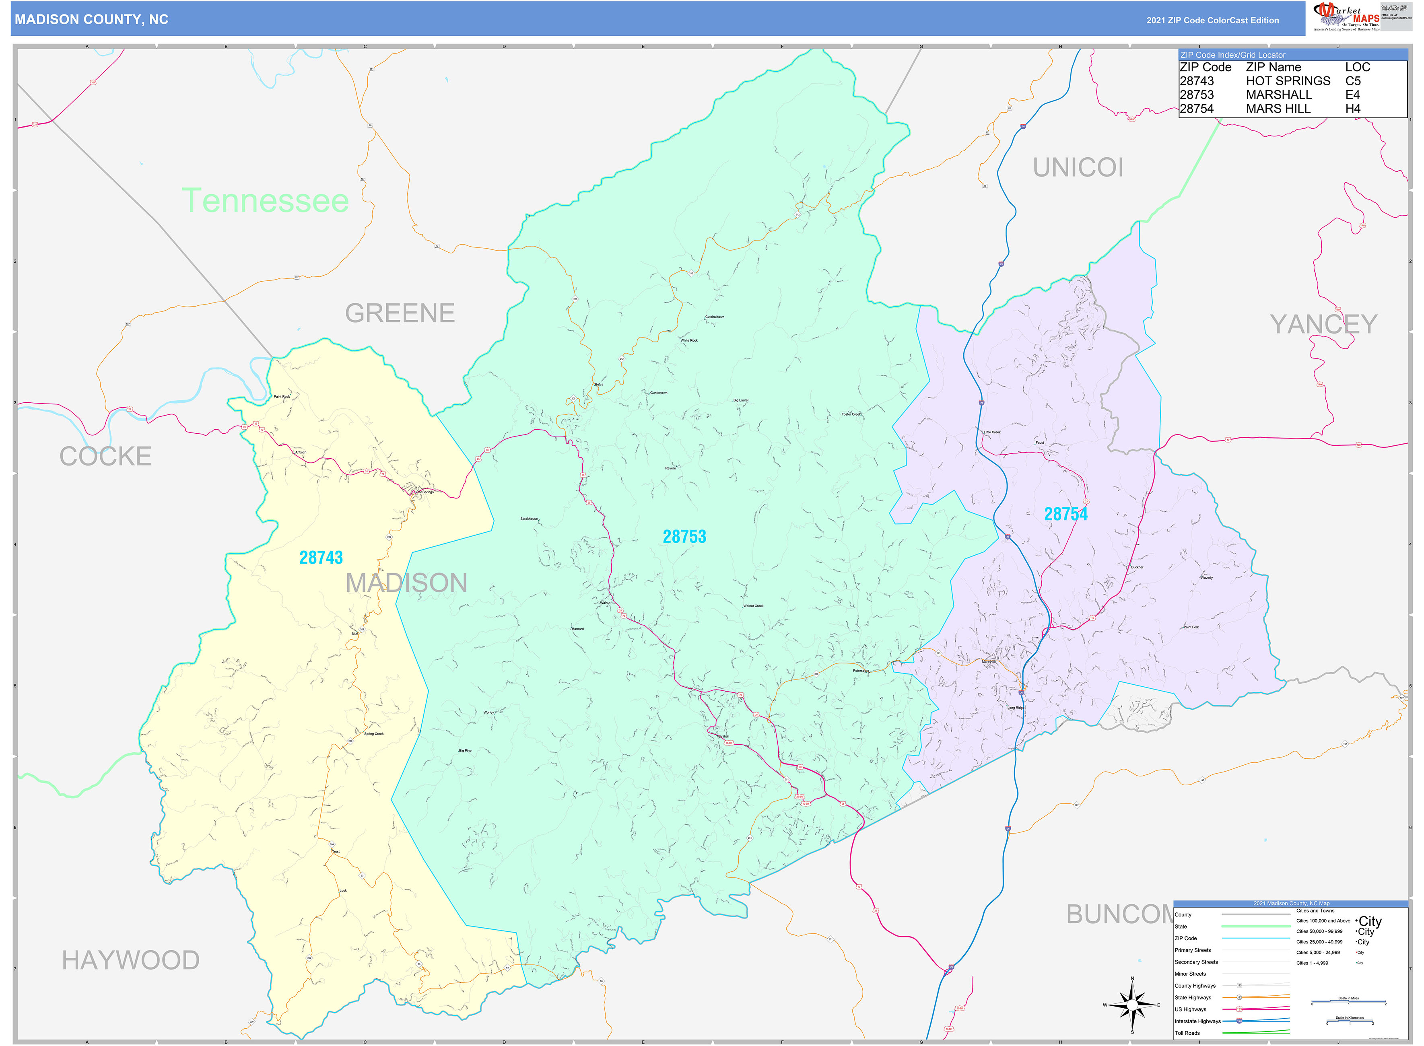The width and height of the screenshot is (1424, 1046).
Task: Click ZIP code label 28753 on map
Action: 684,536
